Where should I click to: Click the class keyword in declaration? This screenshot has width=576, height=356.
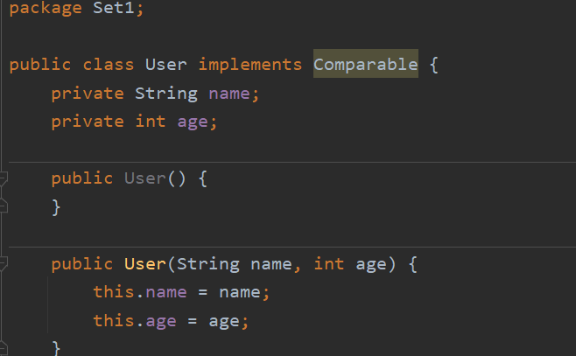[109, 64]
